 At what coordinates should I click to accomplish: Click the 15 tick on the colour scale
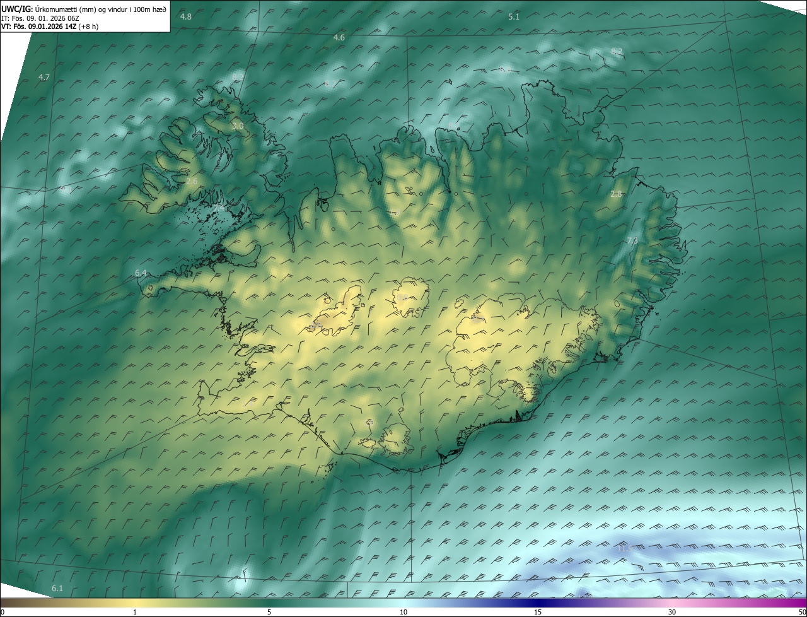(538, 613)
